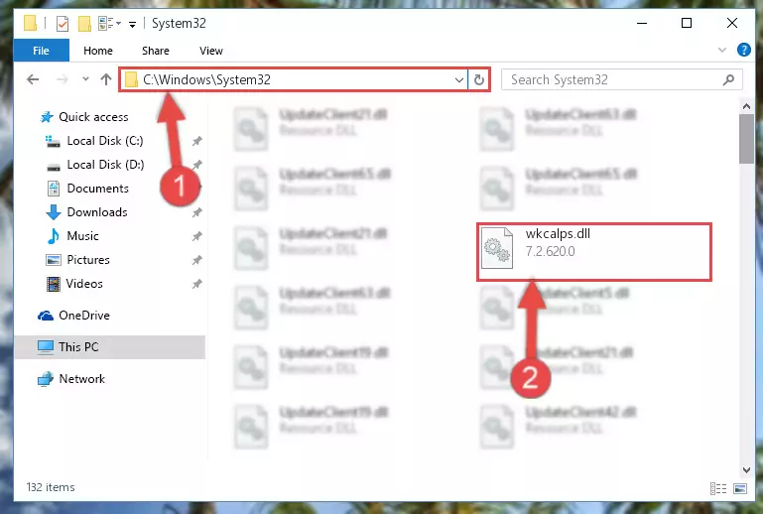Image resolution: width=763 pixels, height=514 pixels.
Task: Click the magnifier search icon
Action: pos(728,79)
